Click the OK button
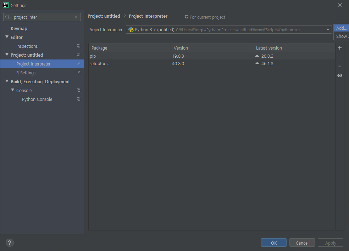Image resolution: width=349 pixels, height=251 pixels. coord(274,243)
